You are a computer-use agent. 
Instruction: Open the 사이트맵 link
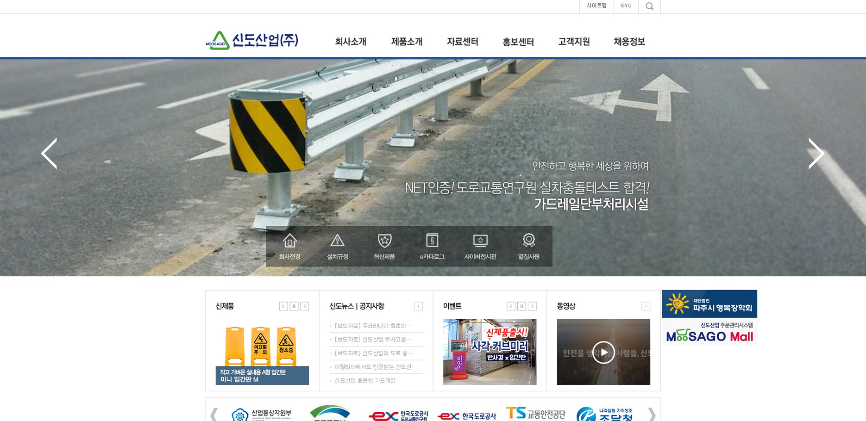tap(596, 6)
